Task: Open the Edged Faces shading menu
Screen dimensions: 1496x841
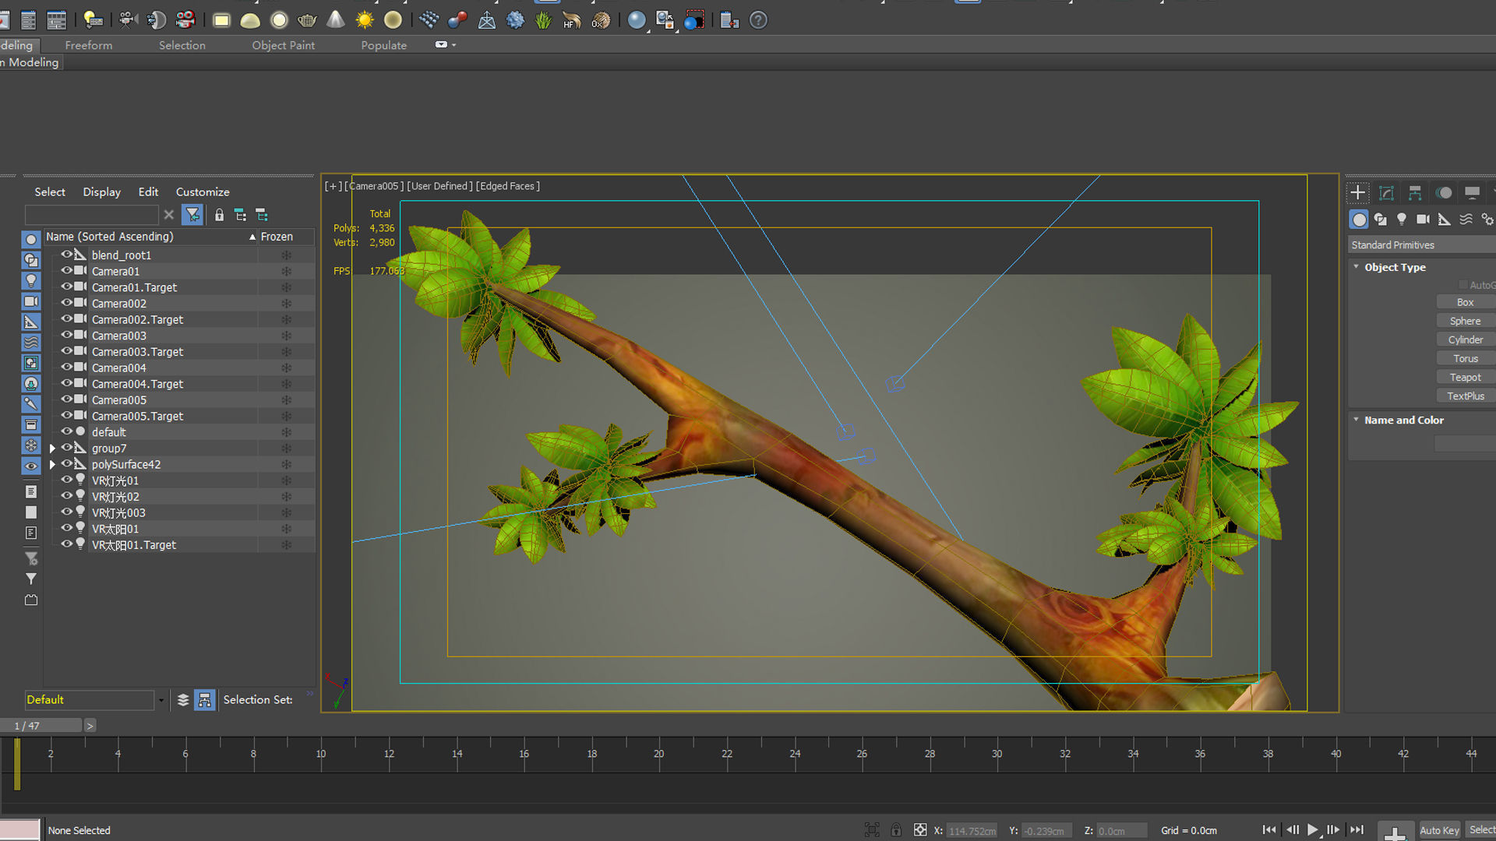Action: point(507,186)
